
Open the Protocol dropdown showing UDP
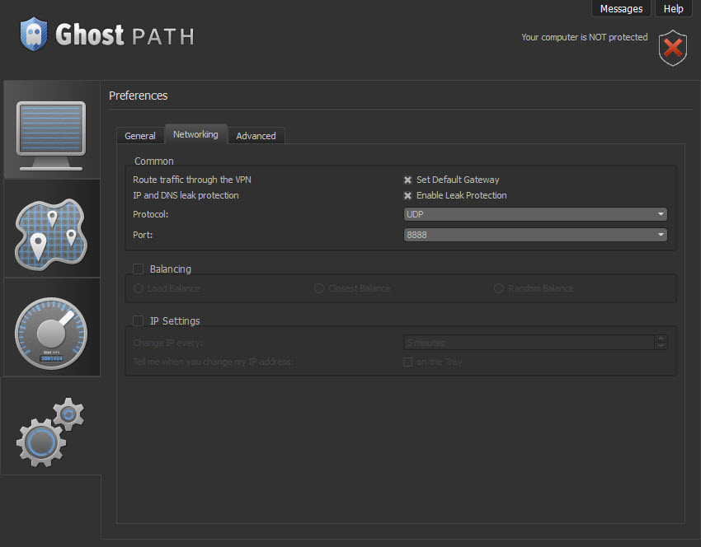point(535,214)
